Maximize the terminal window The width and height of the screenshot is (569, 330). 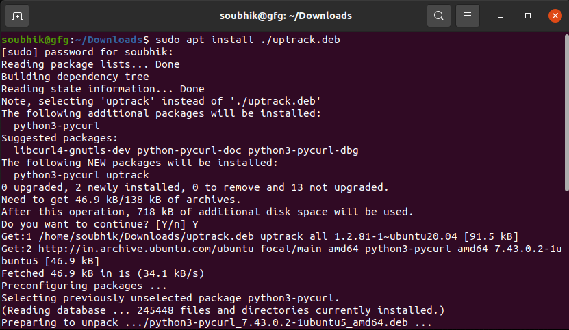tap(528, 15)
